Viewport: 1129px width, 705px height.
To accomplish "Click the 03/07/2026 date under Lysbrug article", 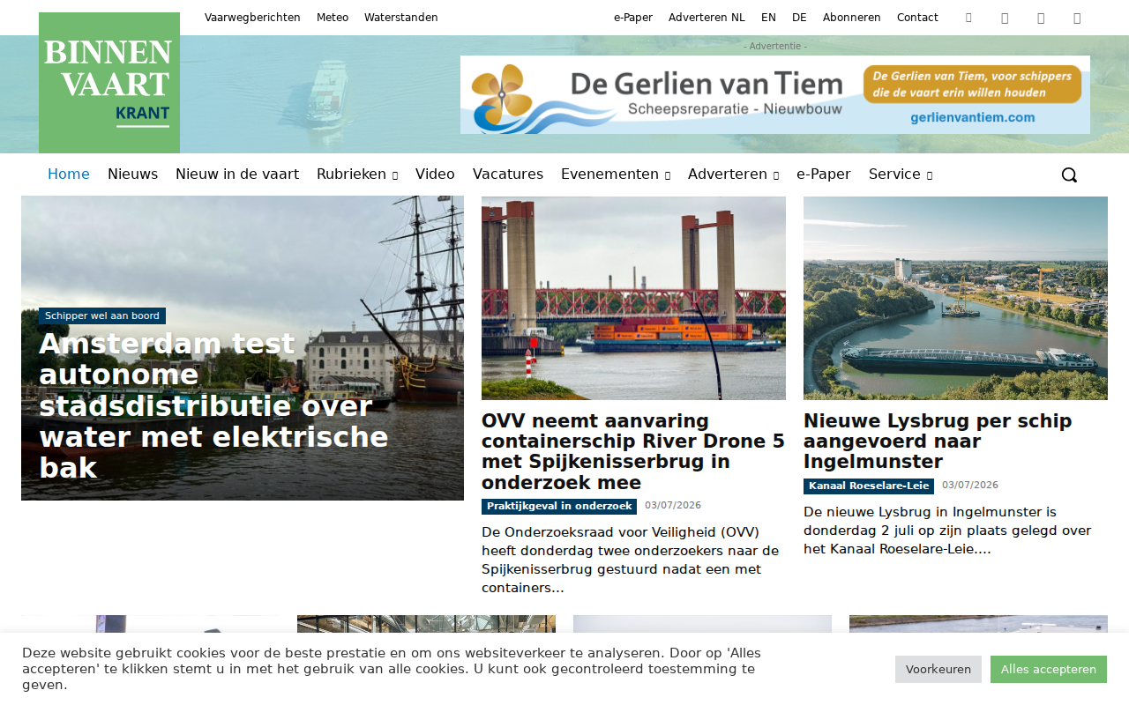I will click(970, 485).
